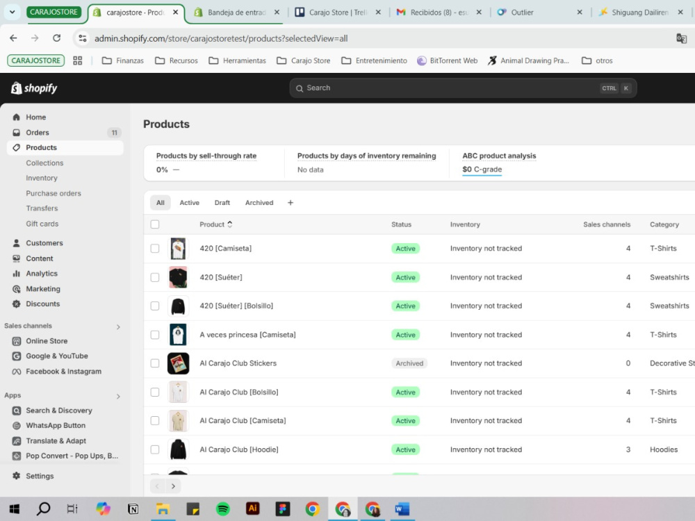Open the Translate & Adapt app

[56, 441]
